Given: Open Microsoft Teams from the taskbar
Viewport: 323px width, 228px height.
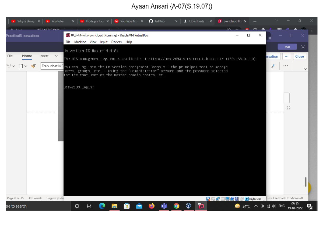Looking at the screenshot, I should click(x=164, y=206).
